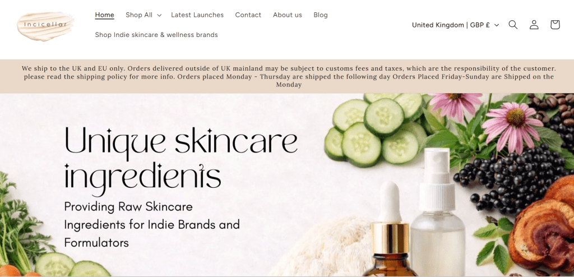Open the United Kingdom GBP currency selector
The image size is (574, 277).
[455, 25]
